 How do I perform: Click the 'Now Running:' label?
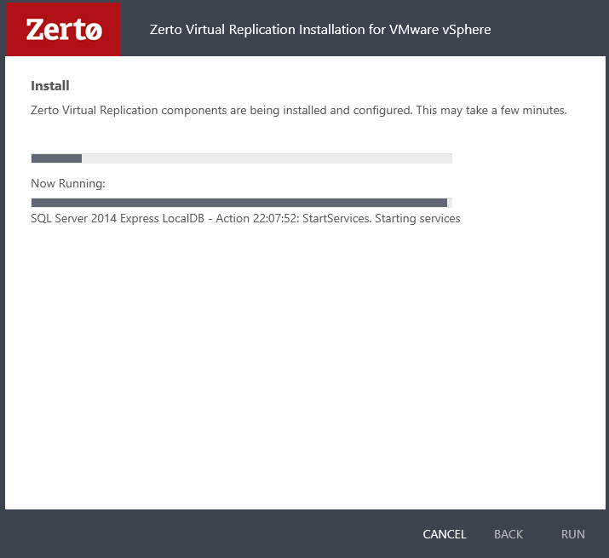point(68,183)
